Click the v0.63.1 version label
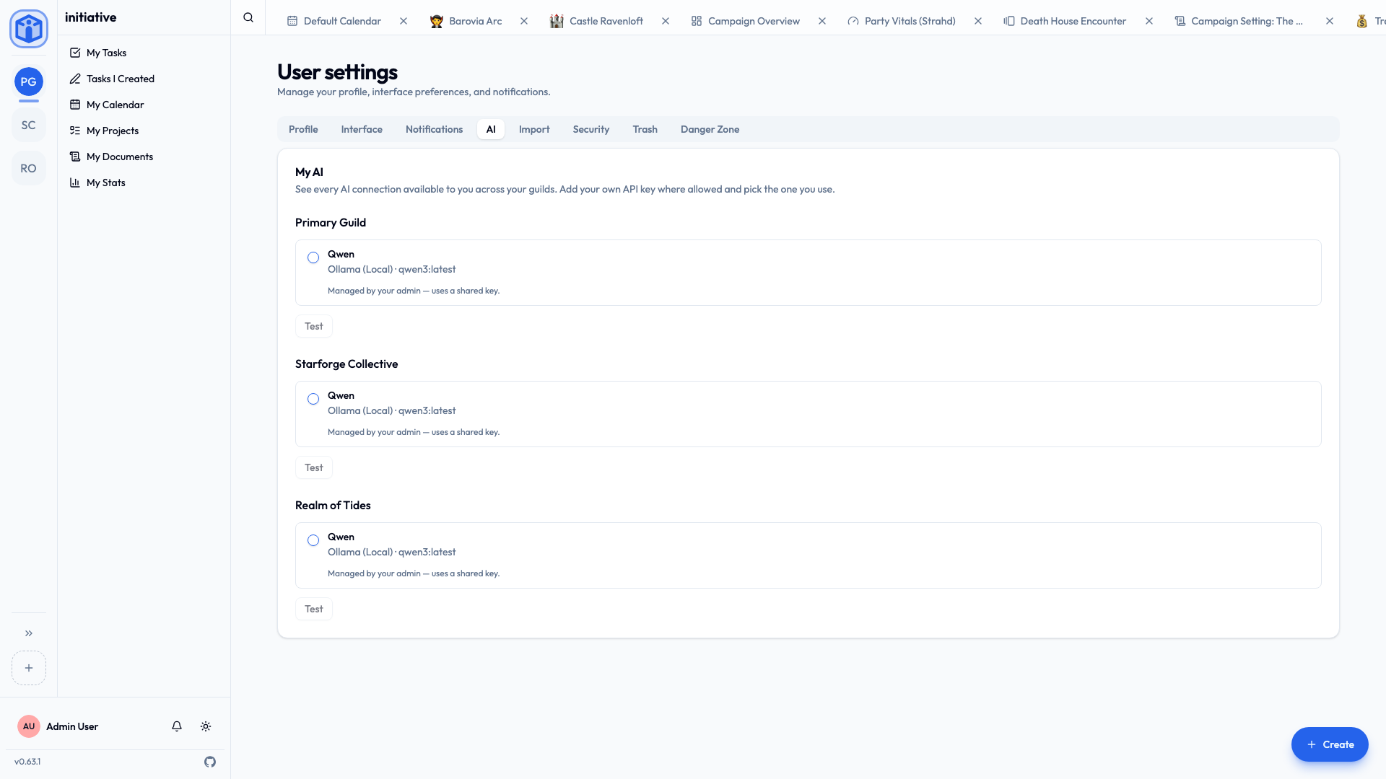 pos(27,762)
